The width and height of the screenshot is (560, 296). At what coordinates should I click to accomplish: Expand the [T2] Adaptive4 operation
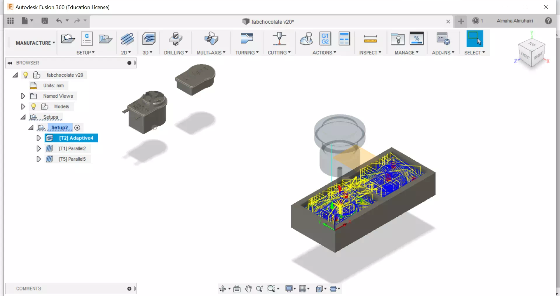[39, 138]
